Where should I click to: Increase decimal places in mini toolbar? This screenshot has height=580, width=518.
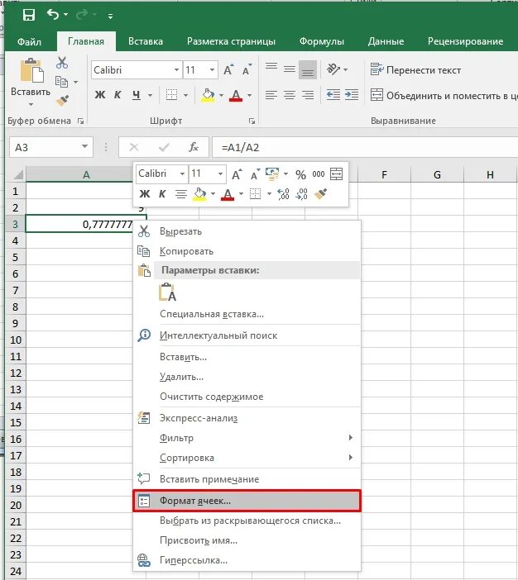pyautogui.click(x=283, y=194)
